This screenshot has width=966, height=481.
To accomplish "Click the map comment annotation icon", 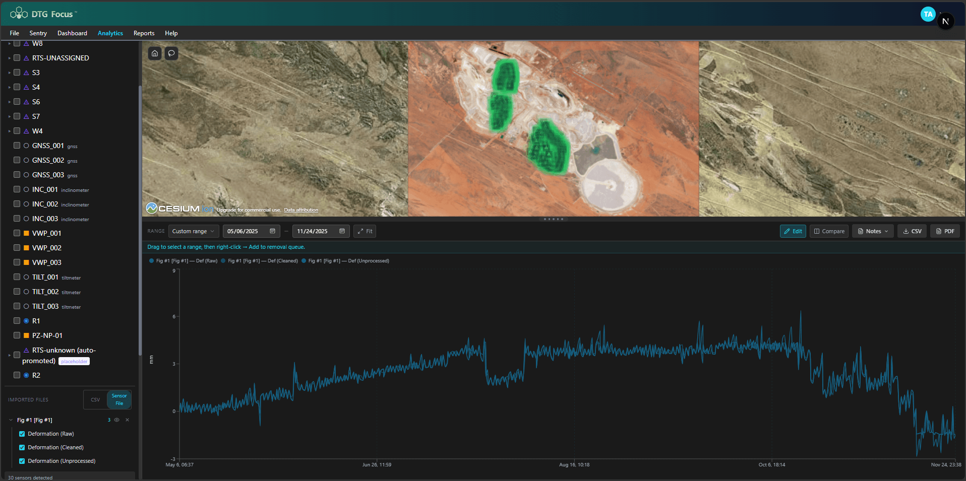I will tap(171, 53).
